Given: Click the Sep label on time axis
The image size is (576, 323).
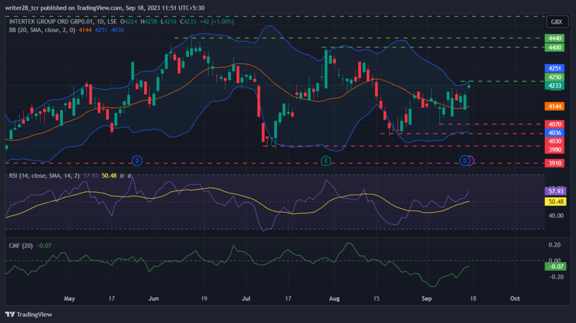Looking at the screenshot, I should (426, 298).
